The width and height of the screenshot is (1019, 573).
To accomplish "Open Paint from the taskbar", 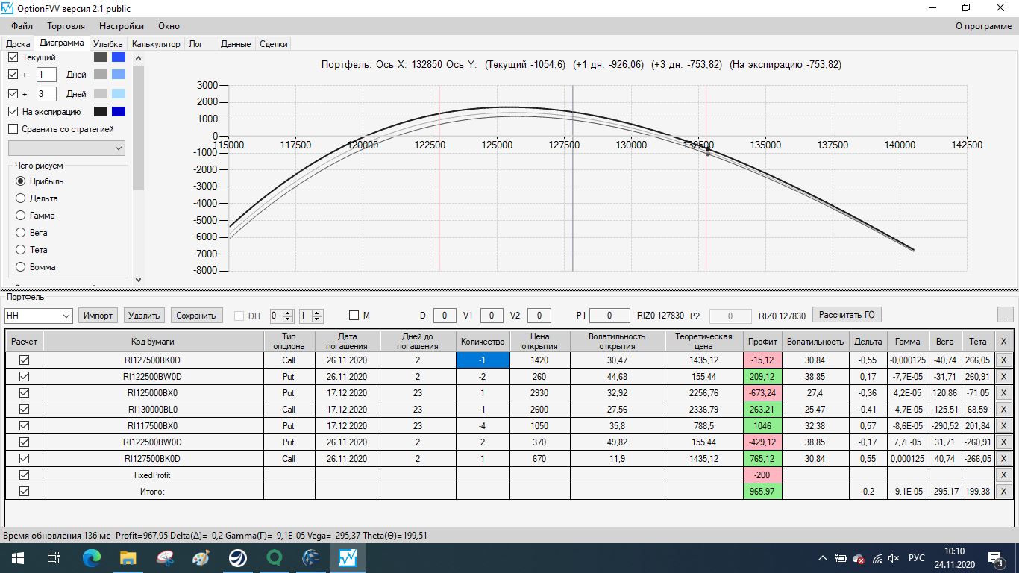I will coord(201,557).
